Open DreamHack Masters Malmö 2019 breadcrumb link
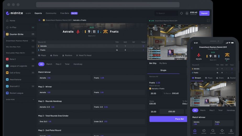The height and width of the screenshot is (136, 242). click(58, 20)
